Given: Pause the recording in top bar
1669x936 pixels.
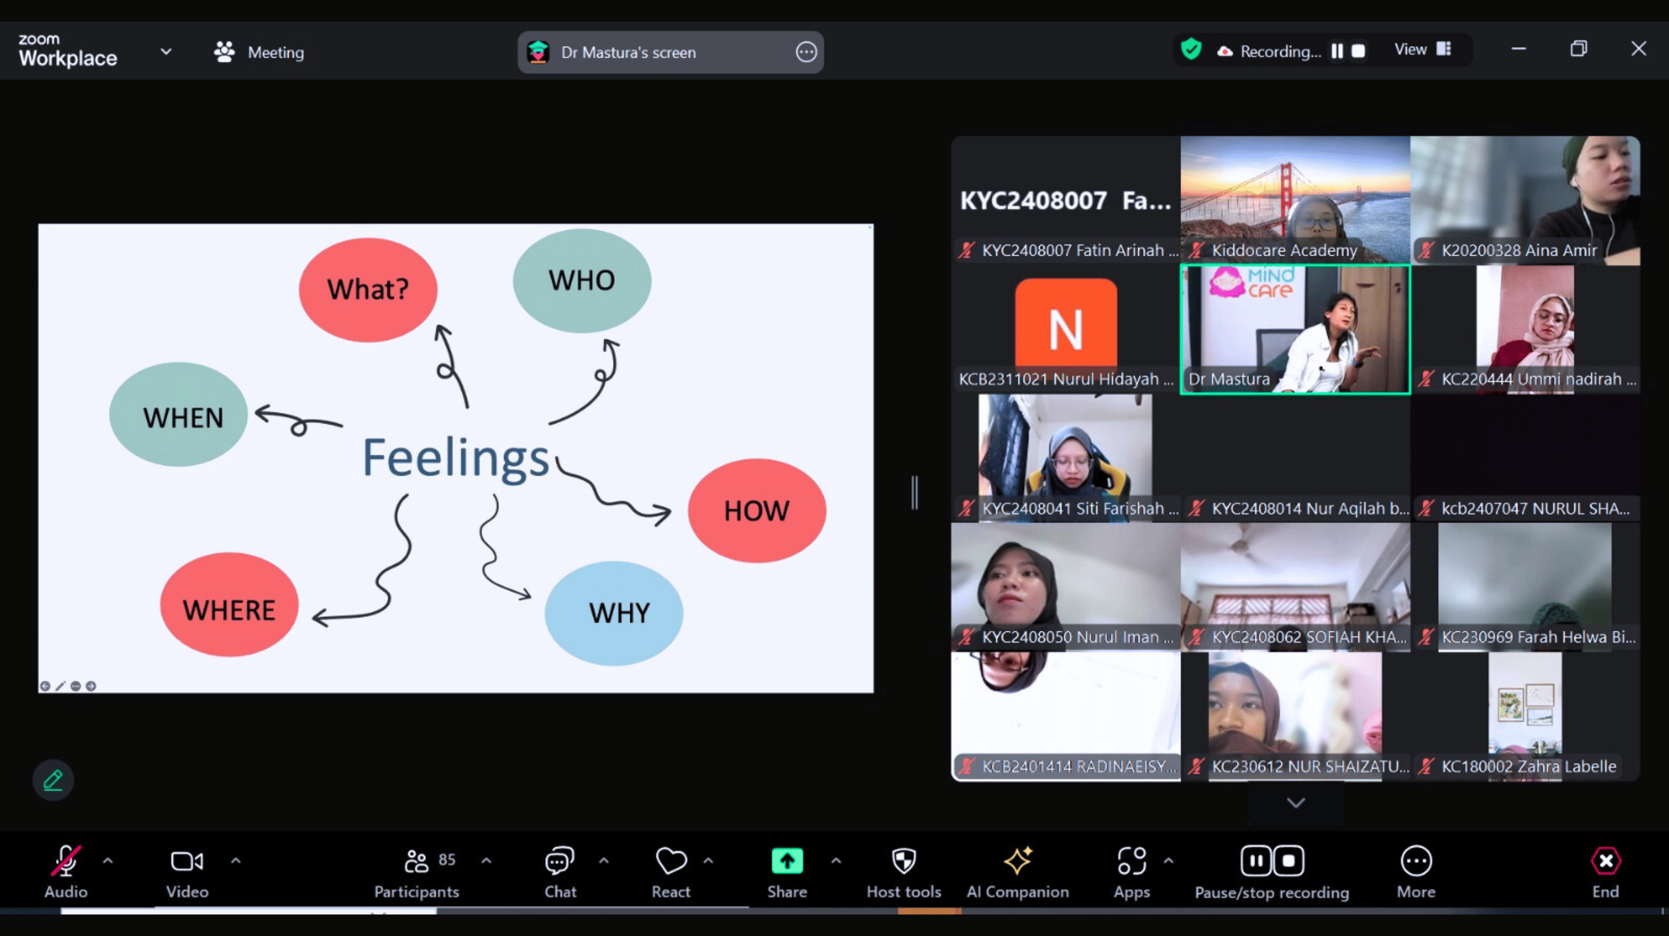Looking at the screenshot, I should (x=1337, y=51).
